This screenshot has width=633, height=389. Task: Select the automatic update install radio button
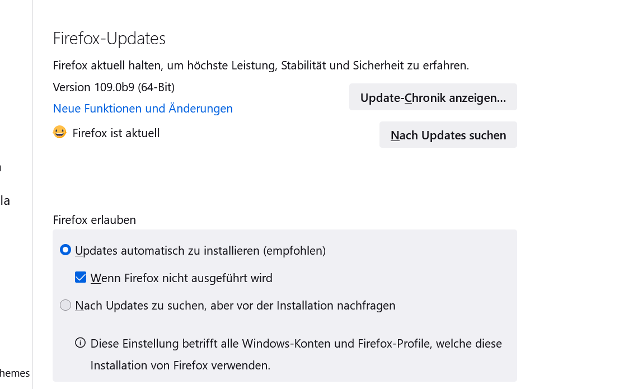click(x=65, y=250)
